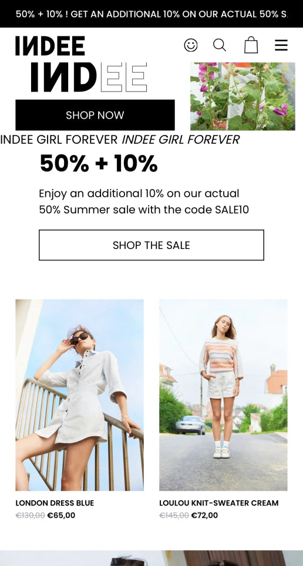303x566 pixels.
Task: Open the hamburger menu
Action: (x=281, y=45)
